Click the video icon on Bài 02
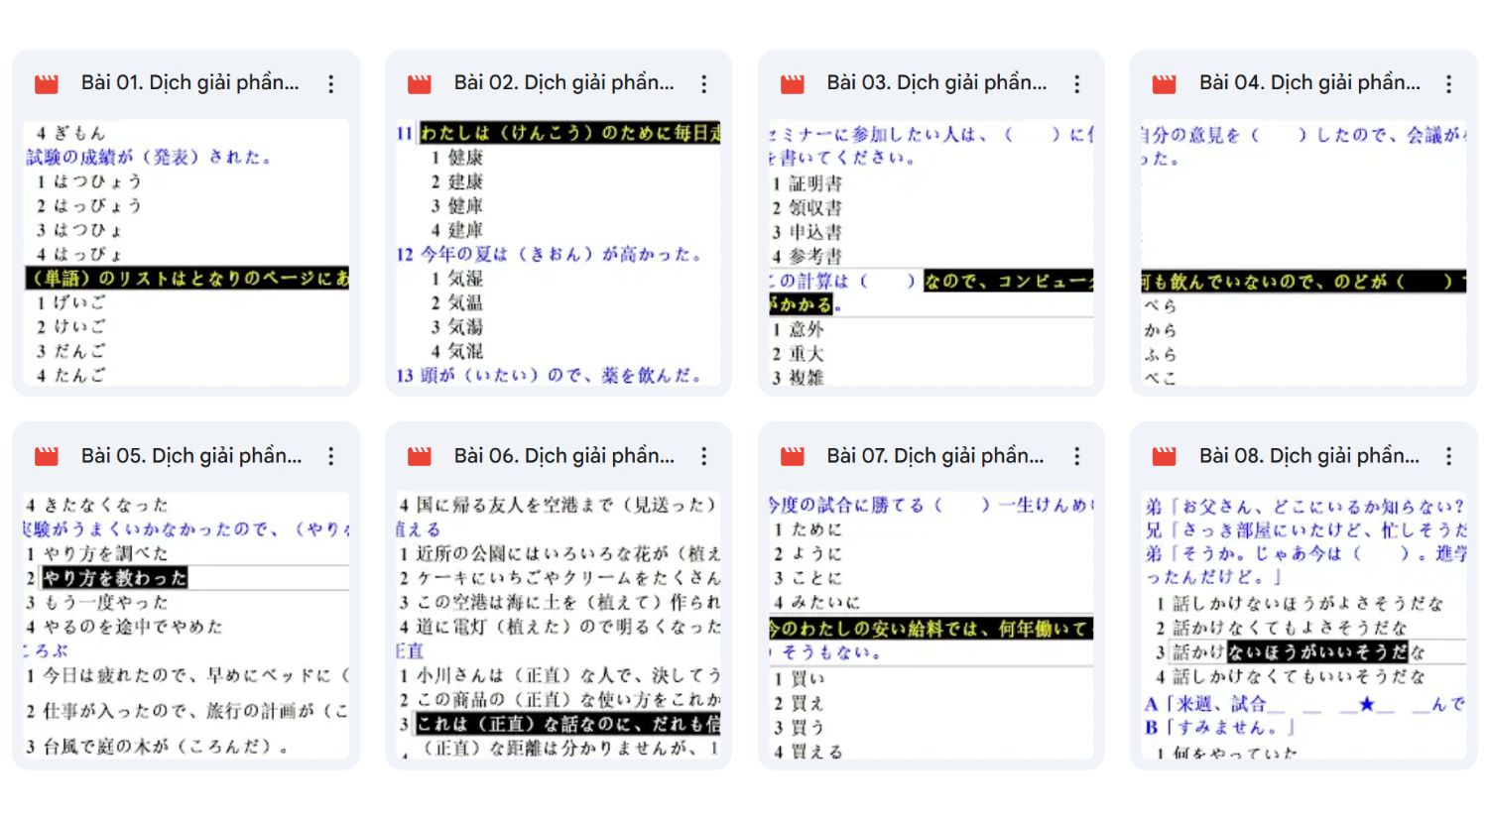Viewport: 1488px width, 818px height. [418, 83]
